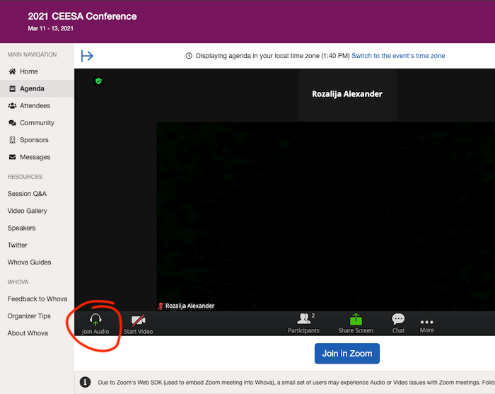Click the Join Audio headphone icon

pos(95,320)
